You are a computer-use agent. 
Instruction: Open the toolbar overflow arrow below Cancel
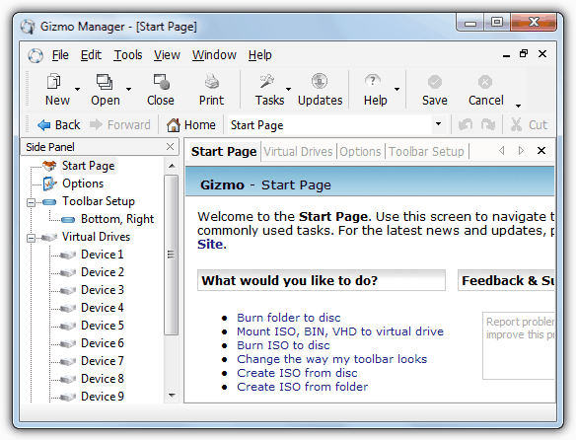pyautogui.click(x=518, y=106)
